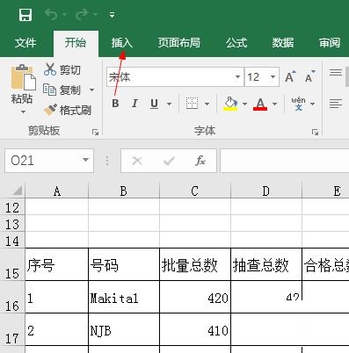The width and height of the screenshot is (349, 353).
Task: Click cell containing Makita1
Action: pyautogui.click(x=124, y=297)
